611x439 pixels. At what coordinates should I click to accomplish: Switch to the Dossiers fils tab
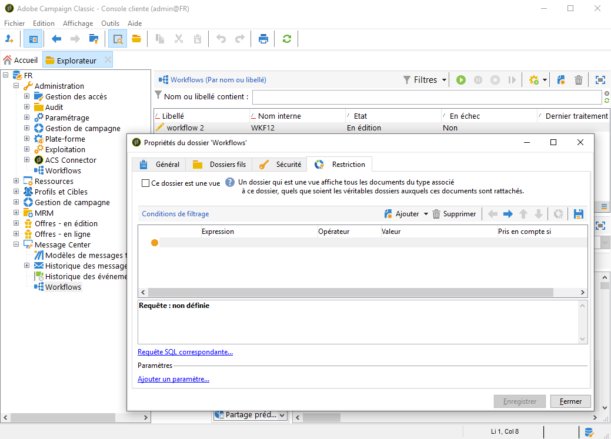(x=219, y=165)
